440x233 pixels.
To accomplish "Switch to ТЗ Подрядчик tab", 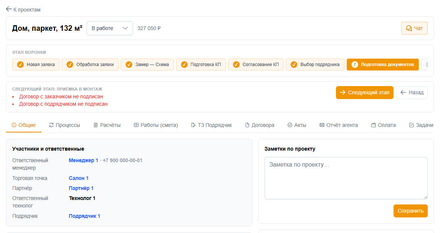I will pyautogui.click(x=211, y=125).
